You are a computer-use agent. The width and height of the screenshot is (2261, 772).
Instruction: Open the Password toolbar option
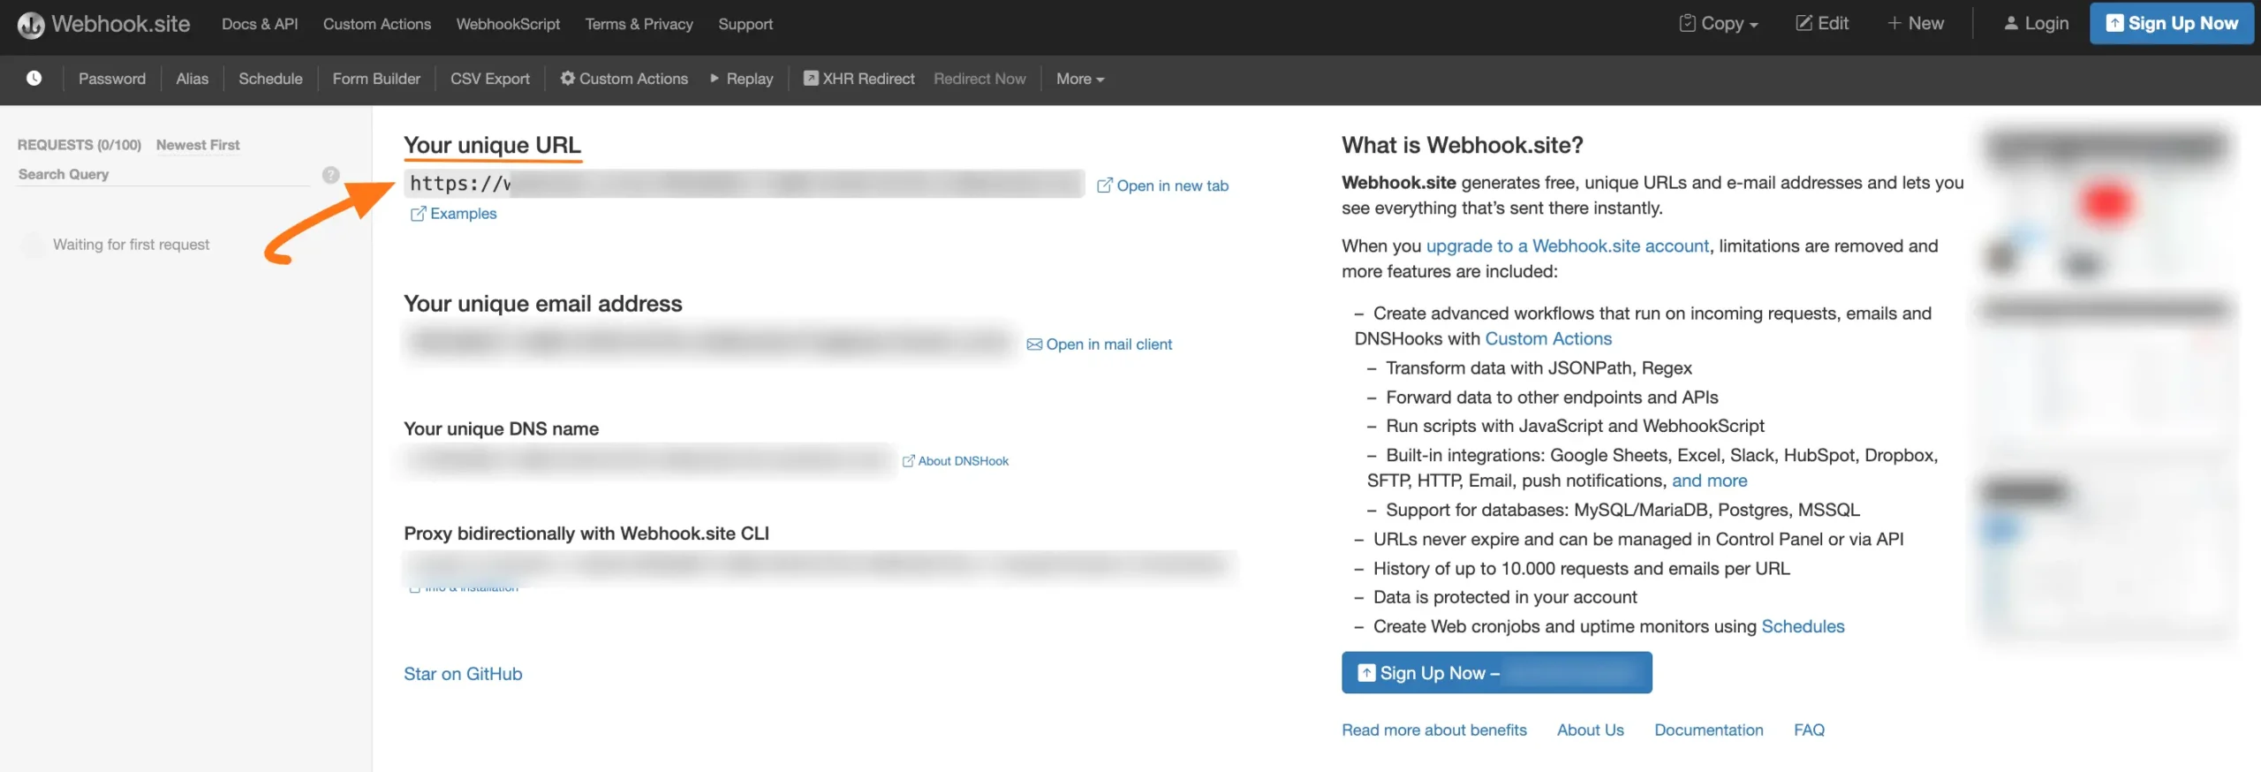(x=112, y=79)
